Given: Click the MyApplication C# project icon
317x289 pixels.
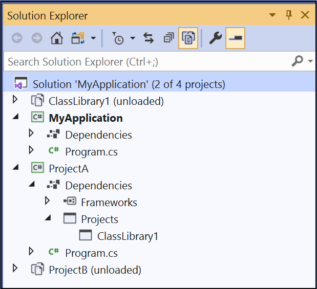Looking at the screenshot, I should pos(37,117).
